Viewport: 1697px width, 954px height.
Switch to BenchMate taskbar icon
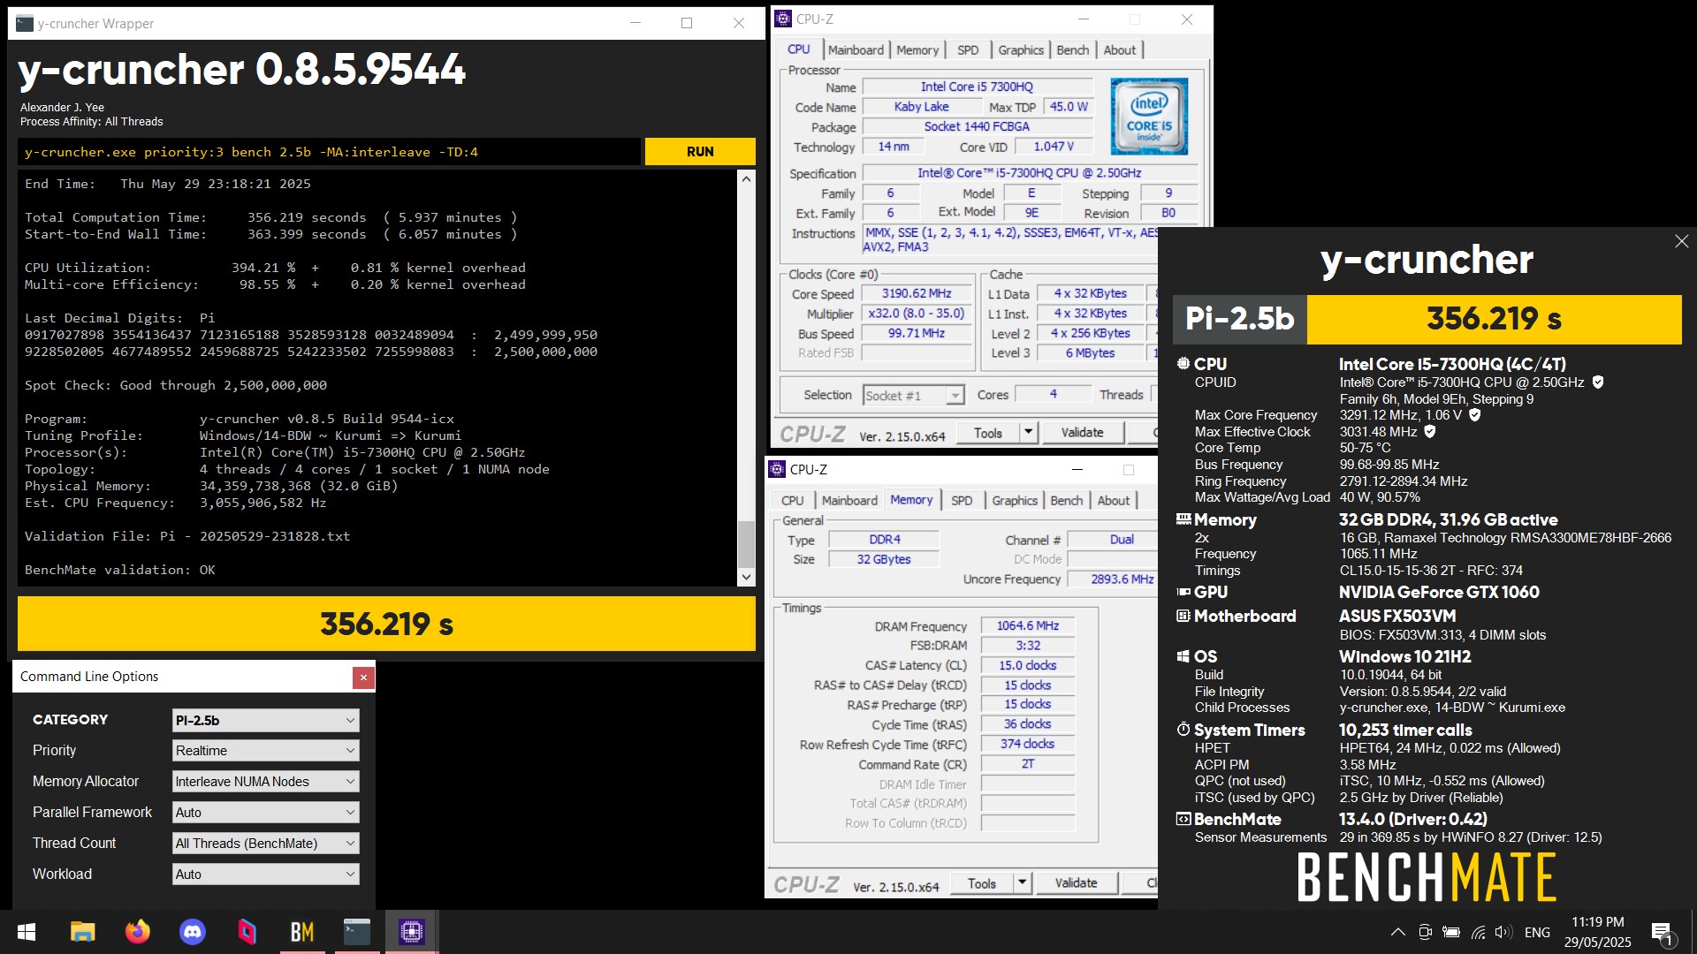pyautogui.click(x=301, y=932)
